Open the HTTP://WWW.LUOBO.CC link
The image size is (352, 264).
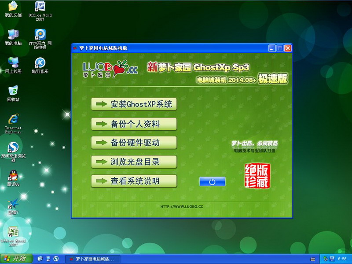182,206
